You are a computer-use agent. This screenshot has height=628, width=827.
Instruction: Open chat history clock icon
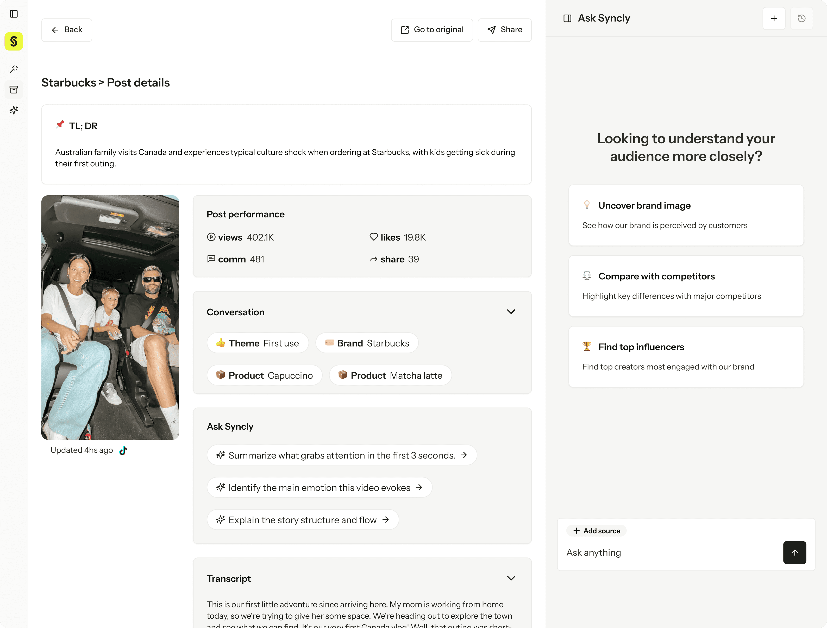(x=801, y=18)
